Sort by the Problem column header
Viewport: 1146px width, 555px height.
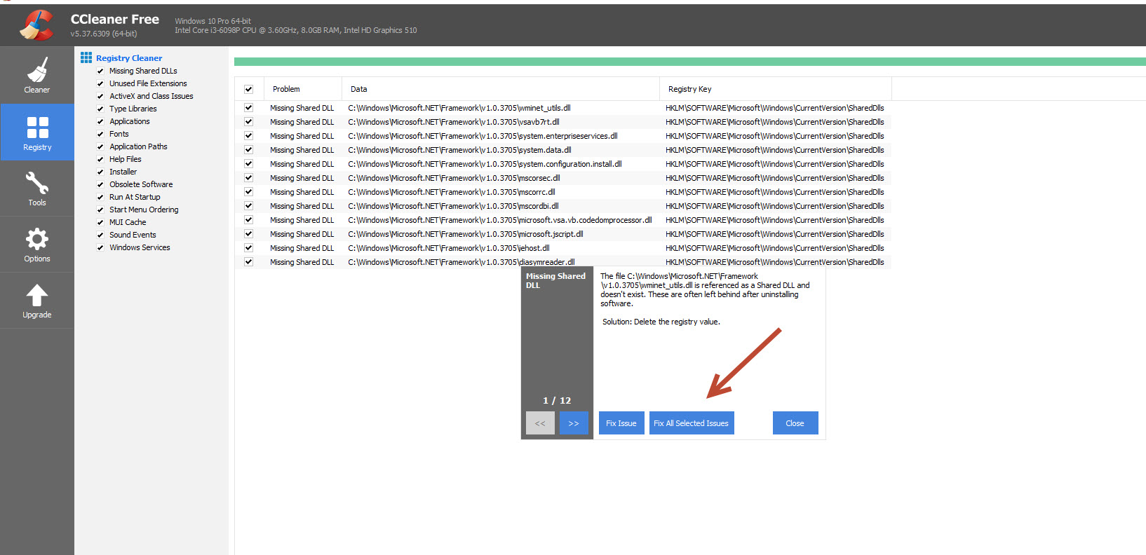[x=302, y=89]
